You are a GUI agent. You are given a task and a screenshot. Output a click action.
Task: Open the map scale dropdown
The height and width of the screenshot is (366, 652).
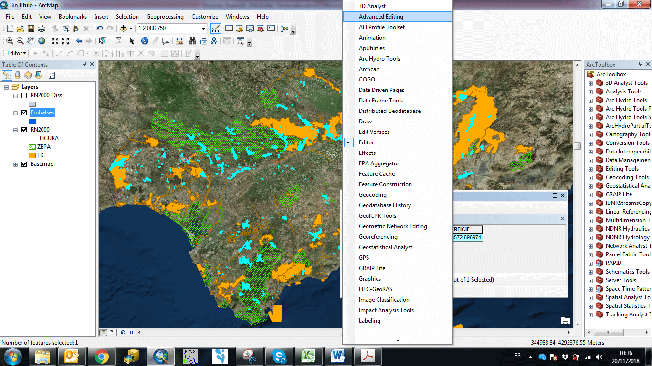[x=204, y=29]
